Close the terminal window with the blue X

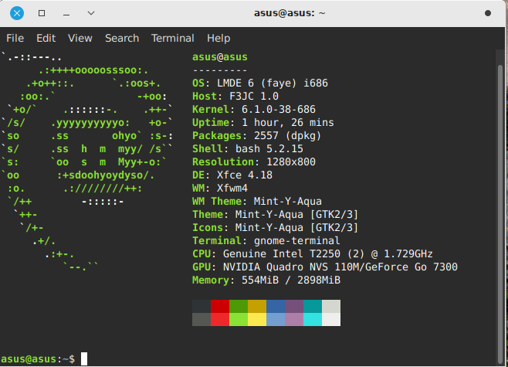pos(17,13)
